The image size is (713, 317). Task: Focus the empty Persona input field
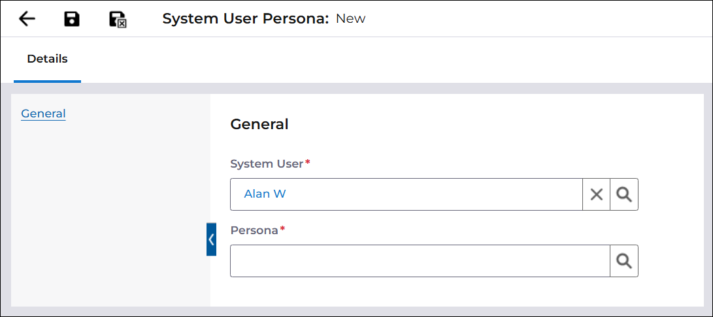(x=420, y=261)
